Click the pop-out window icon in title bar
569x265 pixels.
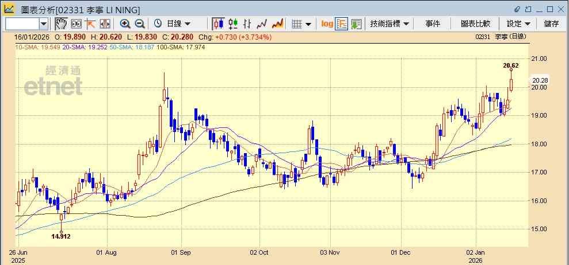coord(529,9)
